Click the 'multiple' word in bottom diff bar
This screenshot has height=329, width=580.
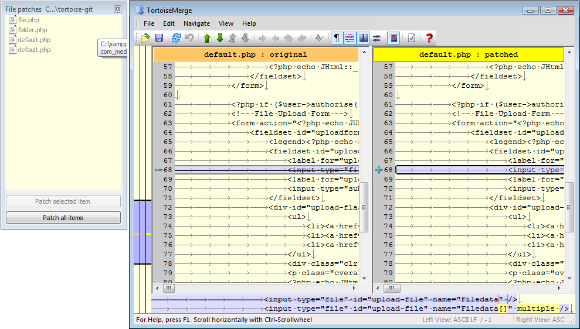535,309
